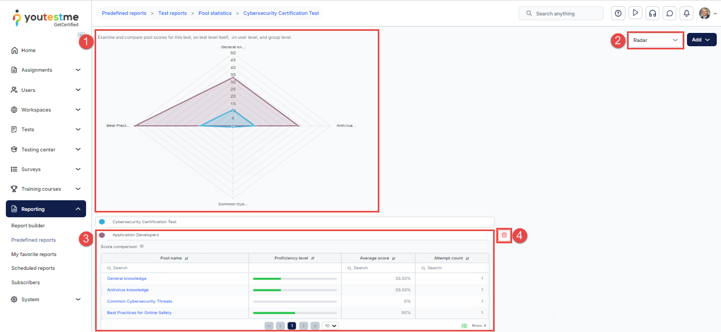Open the chat bubble icon

tap(669, 13)
